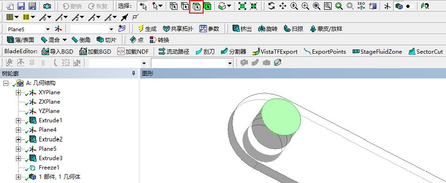Open the 混合 blend dropdown menu
Screen dimensions: 446x183
tap(64, 40)
